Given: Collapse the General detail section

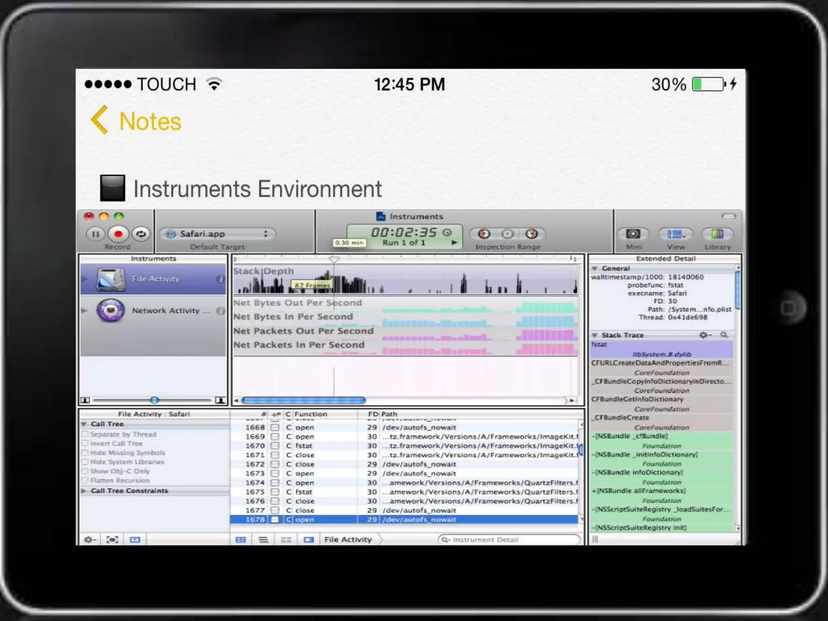Looking at the screenshot, I should (595, 268).
